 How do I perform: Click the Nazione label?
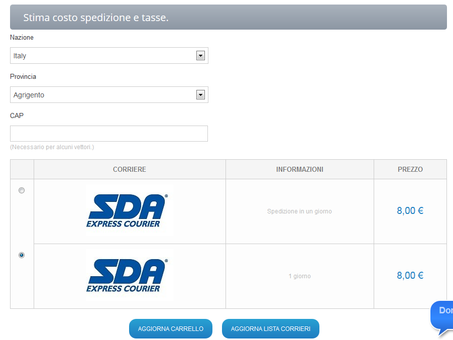point(22,38)
